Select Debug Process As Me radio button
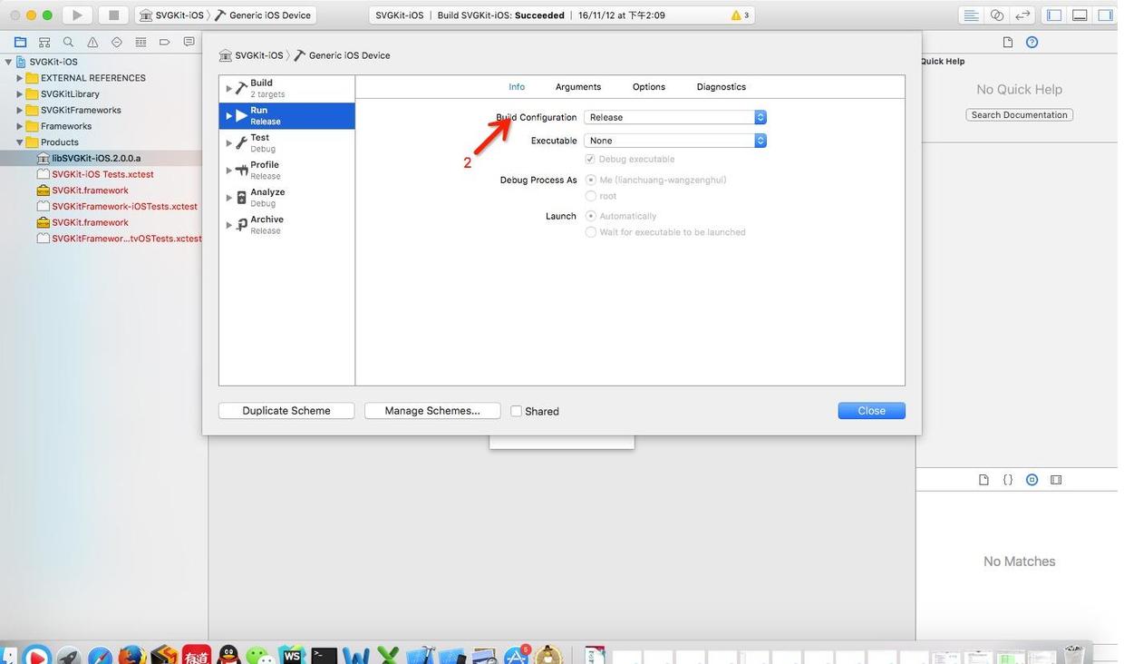Screen dimensions: 1124x664 click(x=591, y=180)
